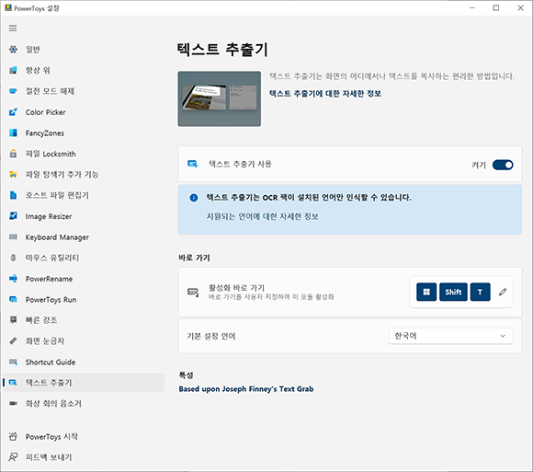The width and height of the screenshot is (533, 472).
Task: Click the 호스트 파일 편집기 document icon
Action: [13, 195]
